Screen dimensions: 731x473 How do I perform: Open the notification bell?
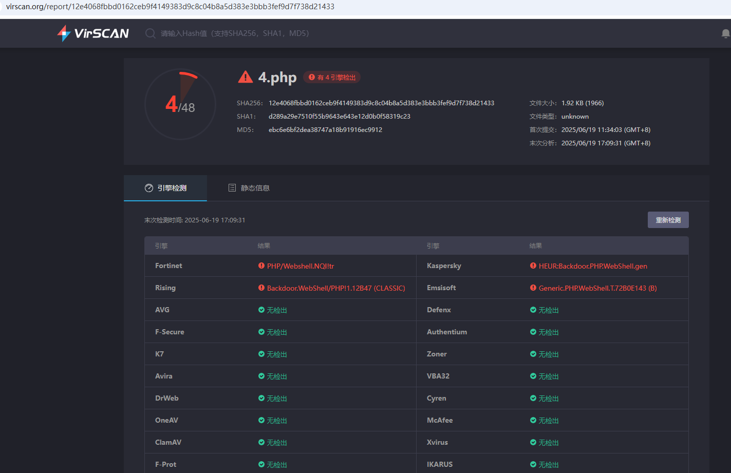(x=725, y=33)
